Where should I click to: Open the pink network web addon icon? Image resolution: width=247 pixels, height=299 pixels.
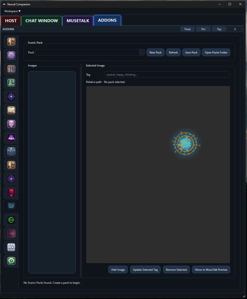pyautogui.click(x=11, y=234)
